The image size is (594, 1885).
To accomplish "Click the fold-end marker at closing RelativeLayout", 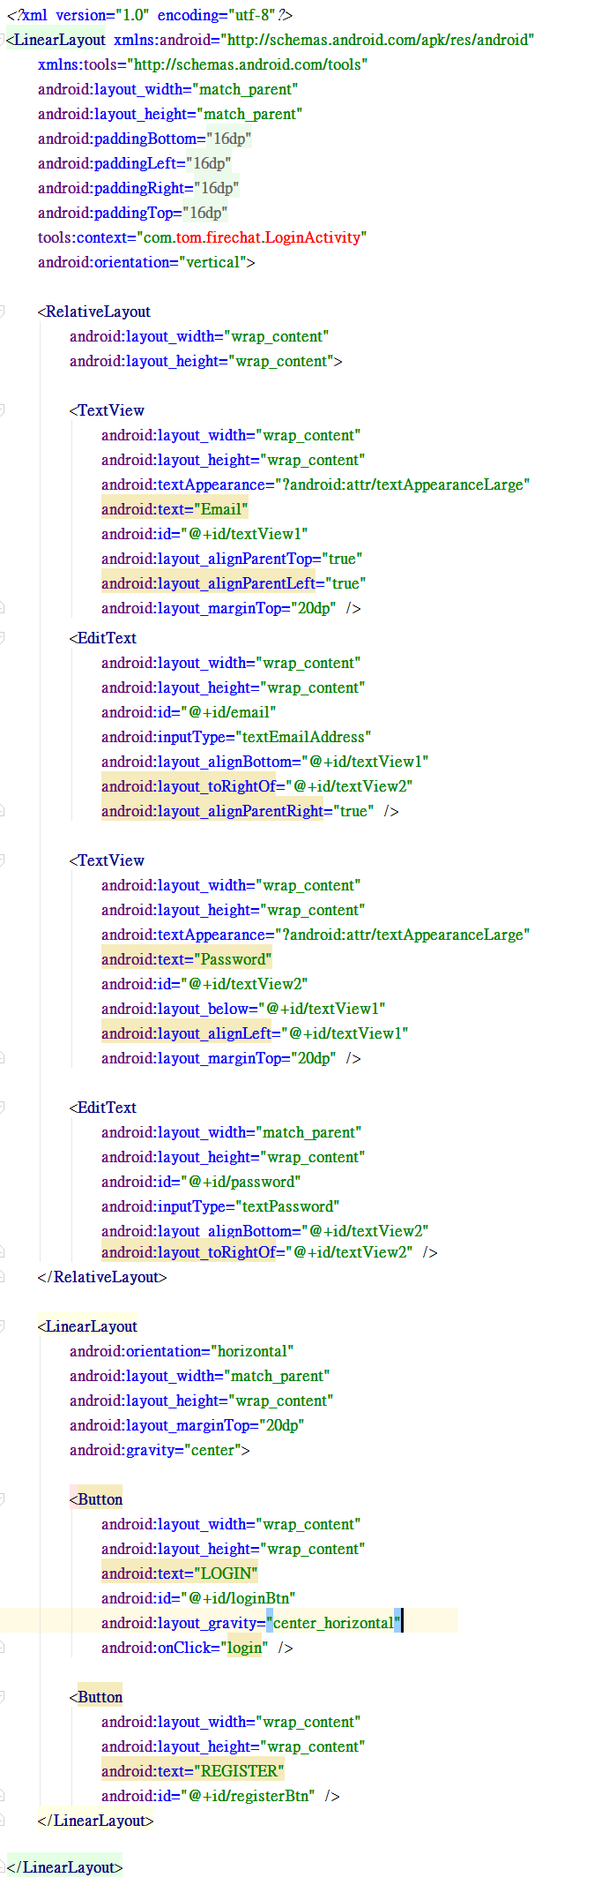I will [2, 1277].
